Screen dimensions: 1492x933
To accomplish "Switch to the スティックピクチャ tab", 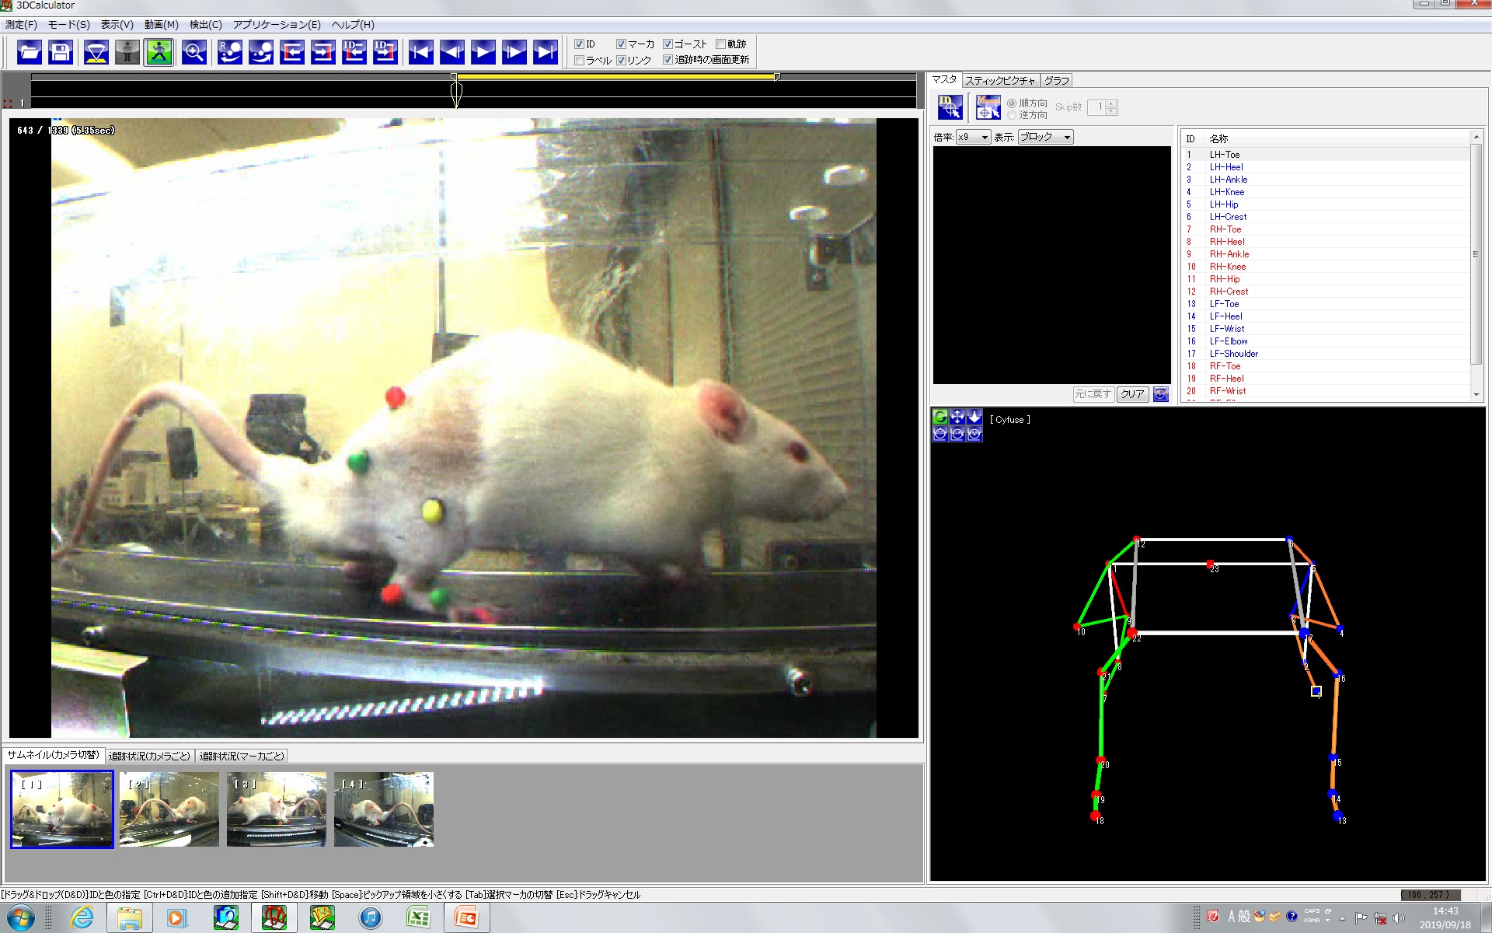I will pyautogui.click(x=1000, y=81).
